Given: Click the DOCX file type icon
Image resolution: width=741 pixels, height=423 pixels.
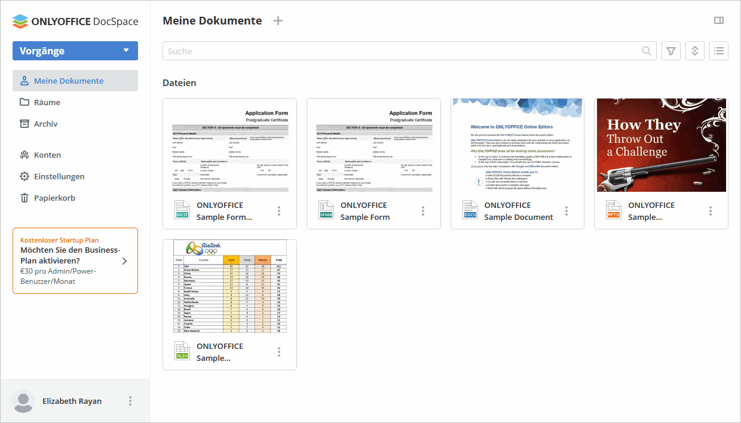Looking at the screenshot, I should 470,210.
